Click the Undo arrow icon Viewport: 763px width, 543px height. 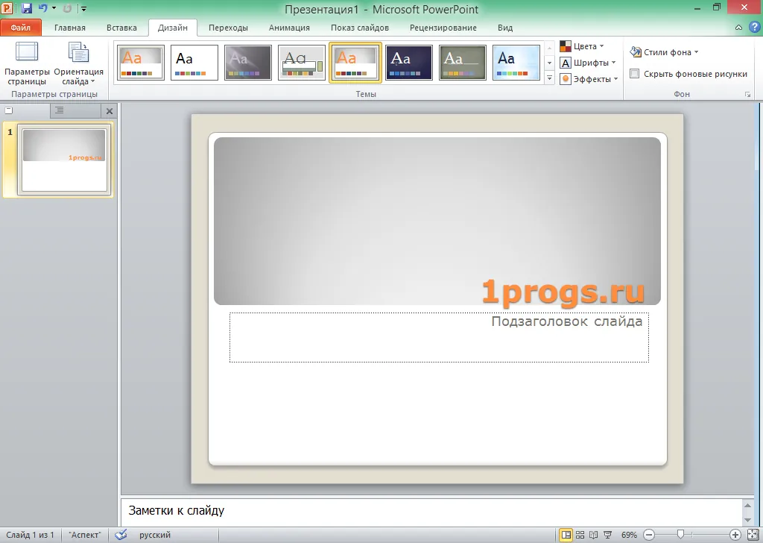pyautogui.click(x=42, y=8)
